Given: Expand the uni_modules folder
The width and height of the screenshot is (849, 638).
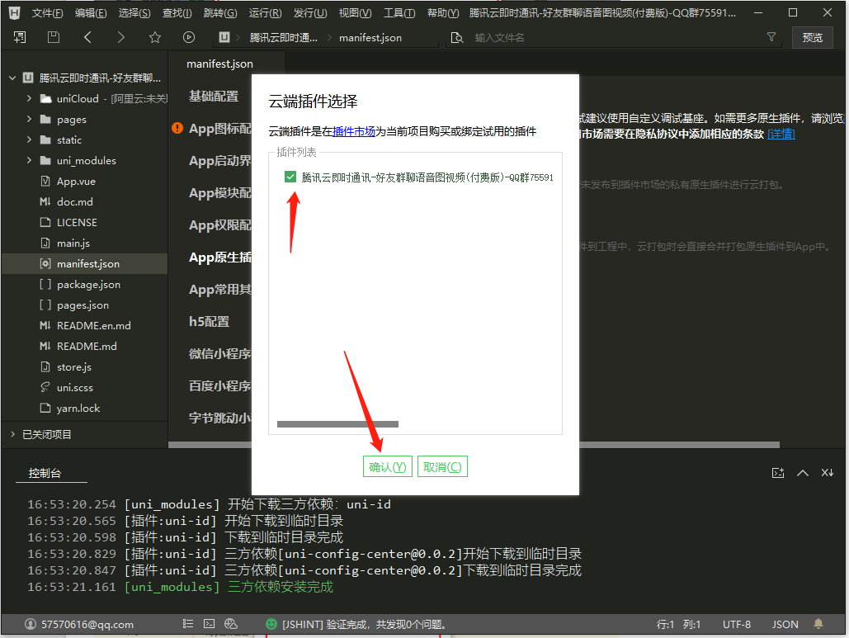Looking at the screenshot, I should [29, 160].
